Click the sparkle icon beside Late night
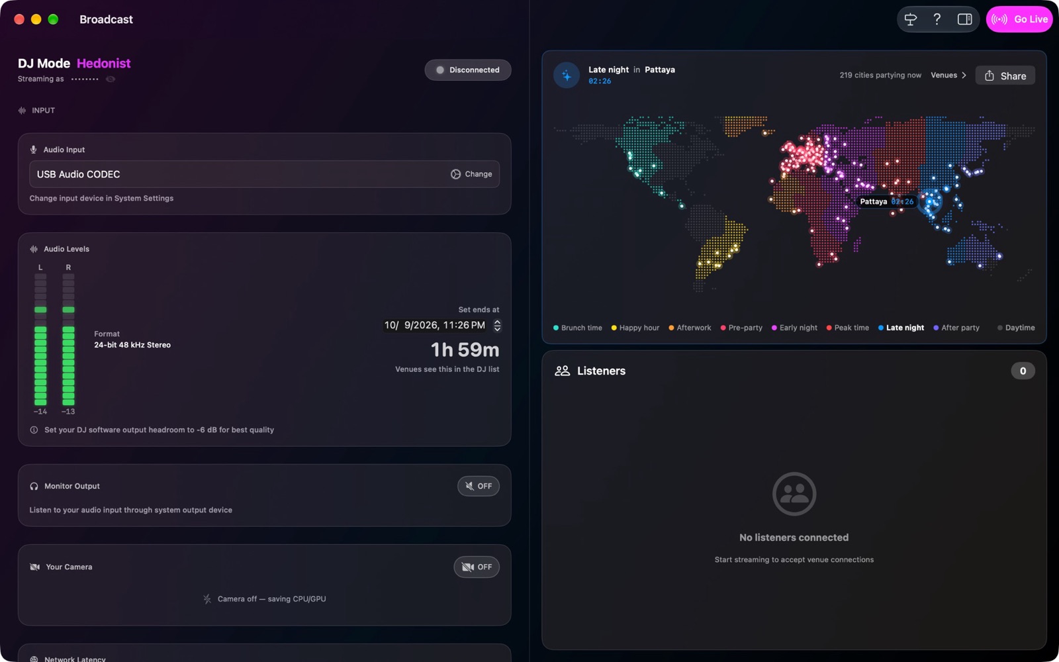 pyautogui.click(x=567, y=75)
